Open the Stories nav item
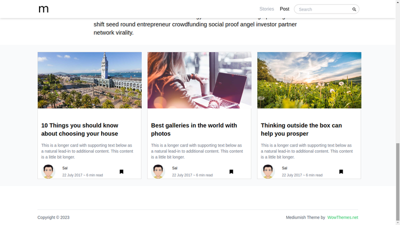 pos(267,9)
